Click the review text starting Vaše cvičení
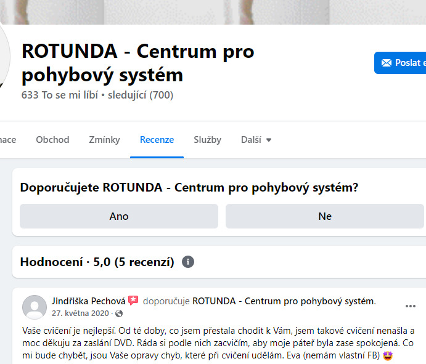The height and width of the screenshot is (364, 426). [x=218, y=343]
